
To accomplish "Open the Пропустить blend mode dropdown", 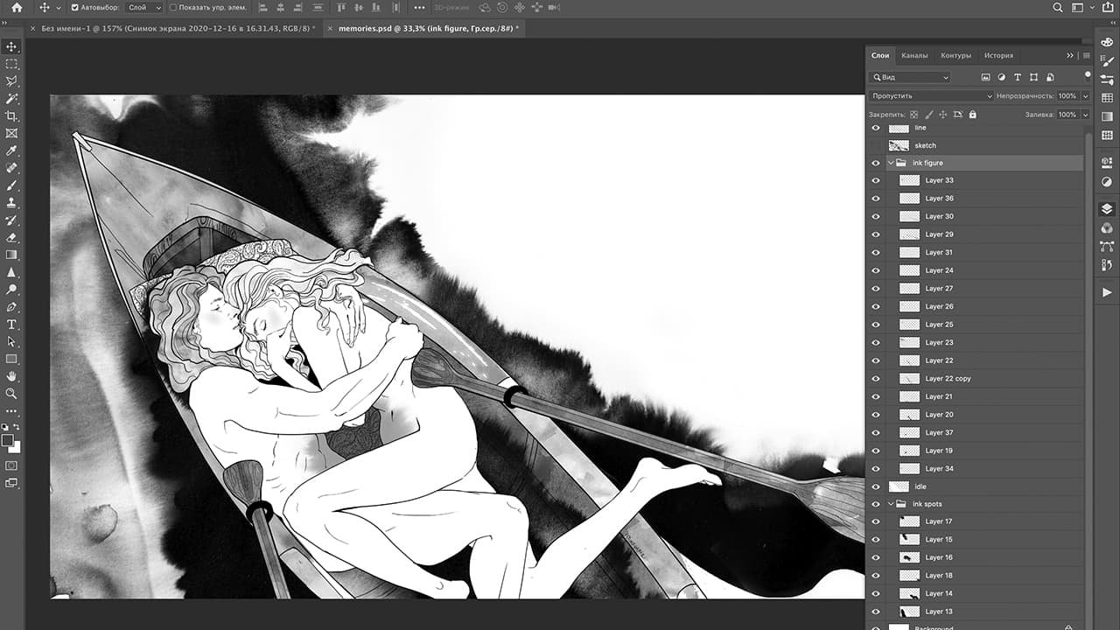I will point(932,96).
